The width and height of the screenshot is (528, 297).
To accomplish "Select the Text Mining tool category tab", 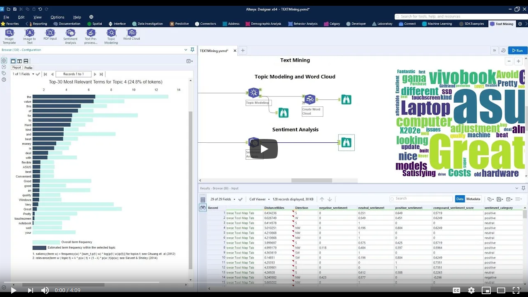I will click(x=502, y=24).
